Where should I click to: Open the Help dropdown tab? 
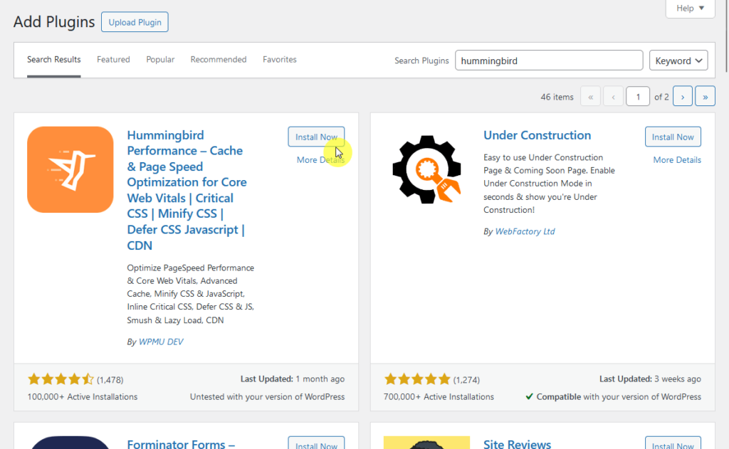point(690,9)
